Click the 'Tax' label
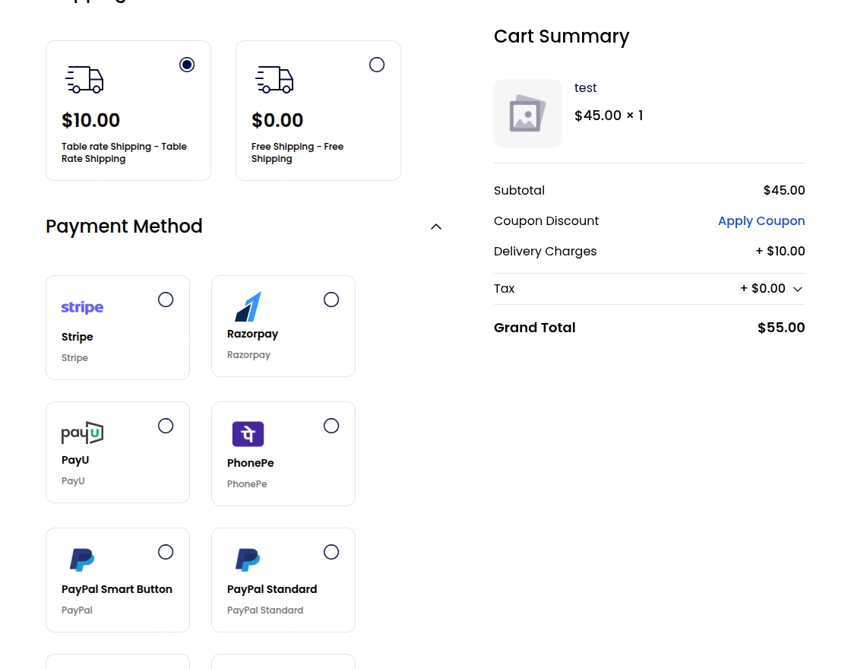Viewport: 851px width, 669px height. tap(504, 289)
